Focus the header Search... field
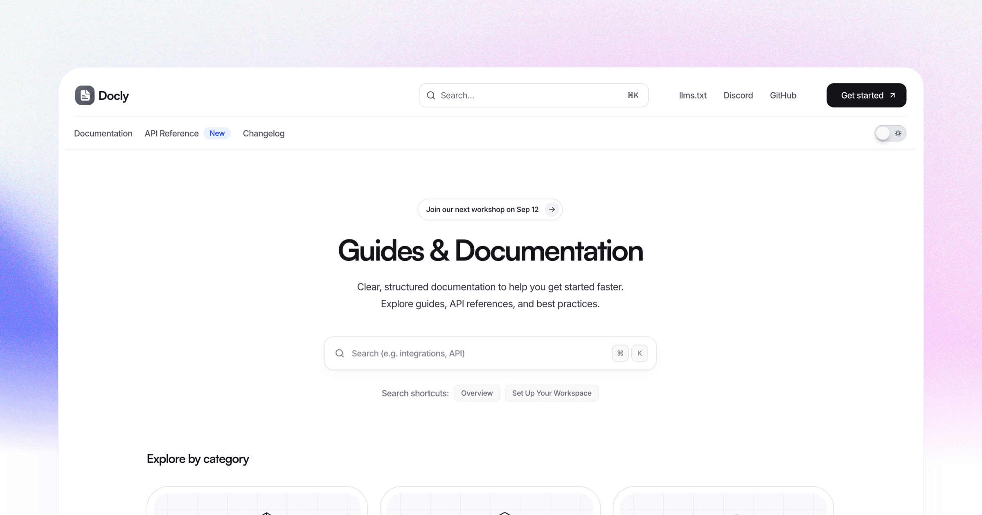The height and width of the screenshot is (515, 982). tap(534, 95)
